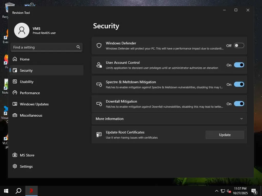
Task: Open the Usability section
Action: click(47, 82)
